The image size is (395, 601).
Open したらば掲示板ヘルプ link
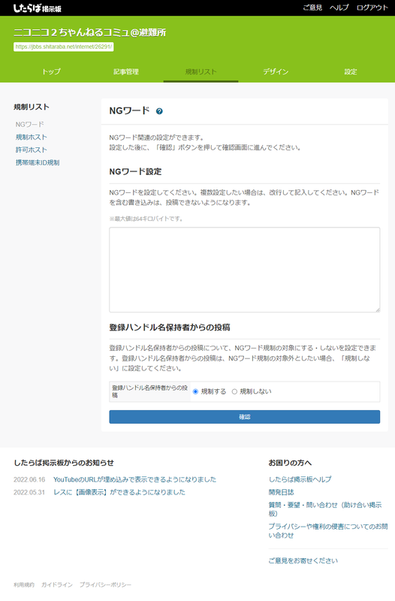(x=300, y=479)
